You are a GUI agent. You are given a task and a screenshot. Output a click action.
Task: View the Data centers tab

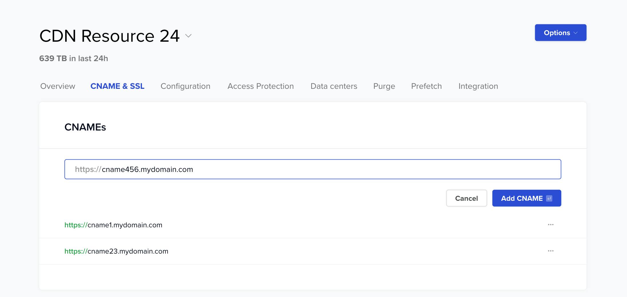(334, 86)
